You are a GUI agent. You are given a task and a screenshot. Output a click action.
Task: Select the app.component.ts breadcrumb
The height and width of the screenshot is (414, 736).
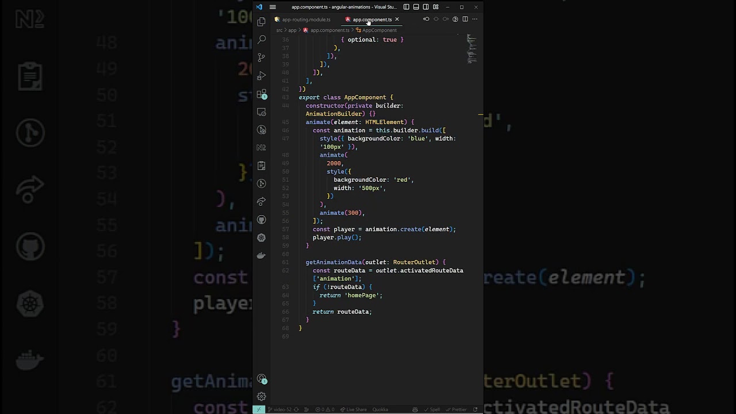coord(326,30)
